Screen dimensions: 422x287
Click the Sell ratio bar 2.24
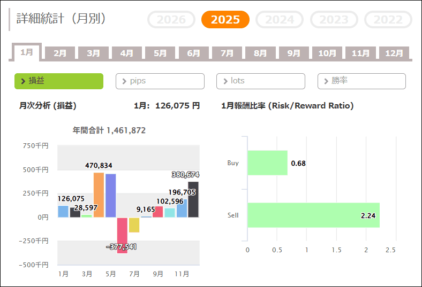(x=313, y=215)
